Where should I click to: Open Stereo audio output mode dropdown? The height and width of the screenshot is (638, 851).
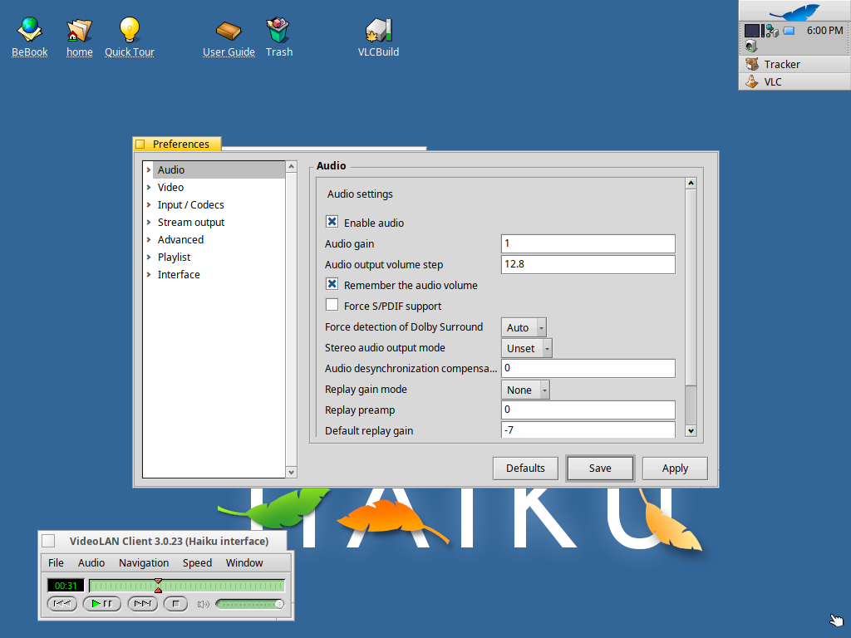coord(526,348)
